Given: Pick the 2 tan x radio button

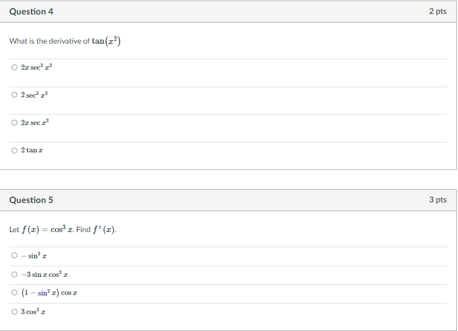Looking at the screenshot, I should click(15, 150).
